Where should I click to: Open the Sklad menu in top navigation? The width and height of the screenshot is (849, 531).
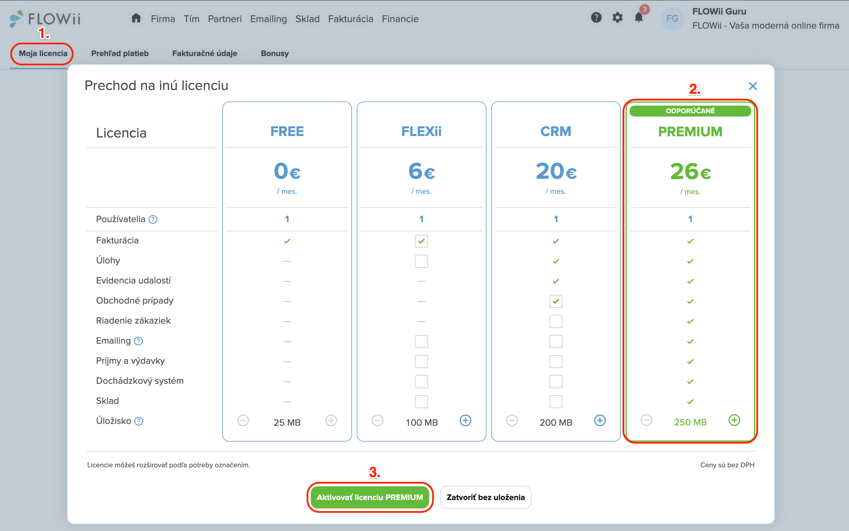[x=307, y=19]
